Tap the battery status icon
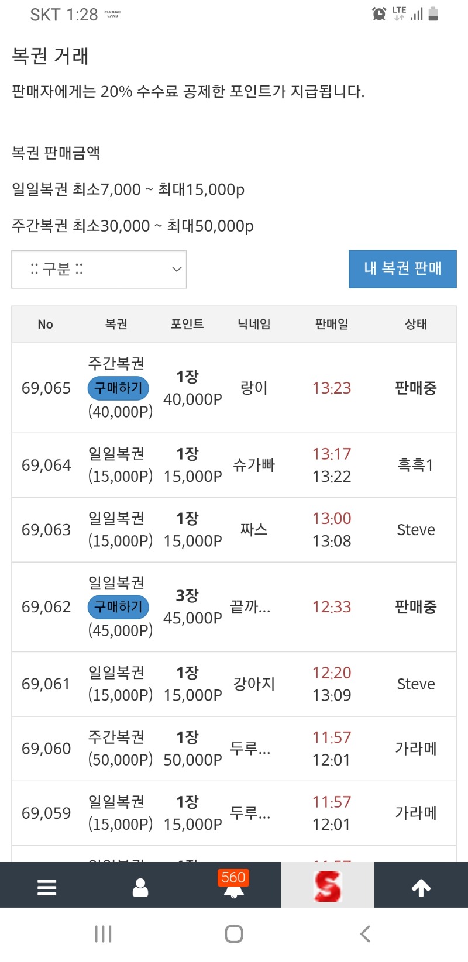The height and width of the screenshot is (962, 468). tap(433, 13)
